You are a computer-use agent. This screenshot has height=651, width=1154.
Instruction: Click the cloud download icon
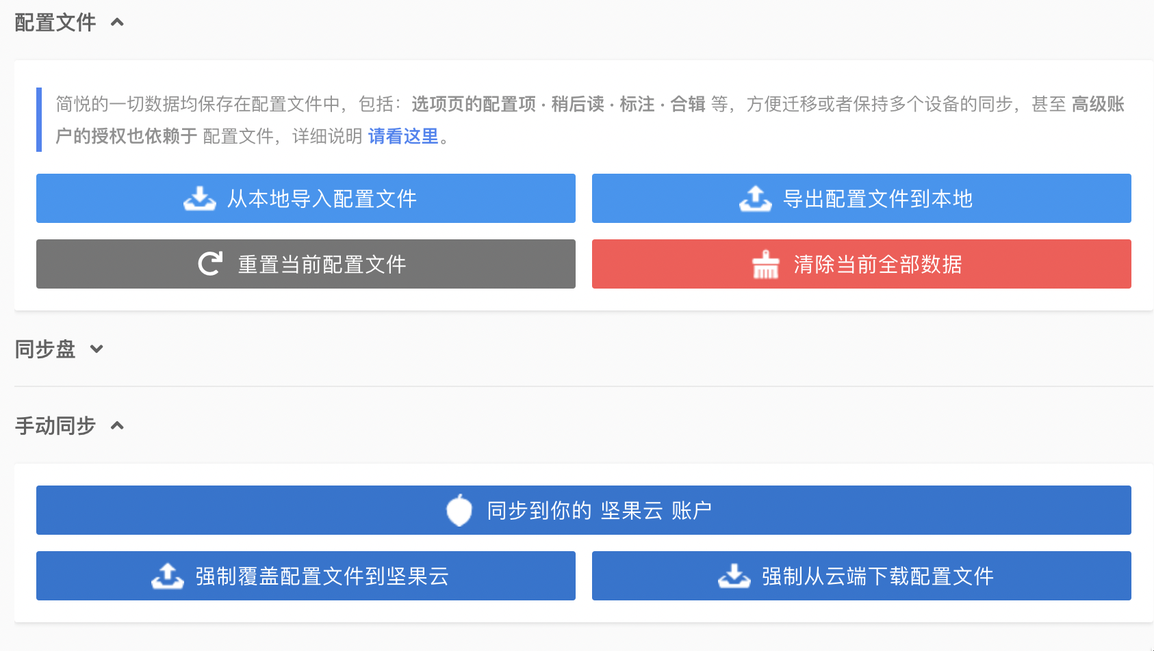[734, 576]
